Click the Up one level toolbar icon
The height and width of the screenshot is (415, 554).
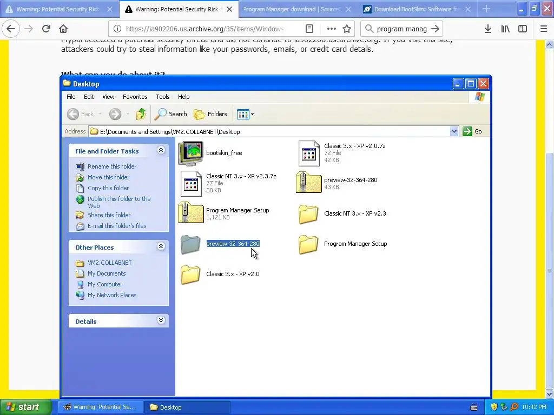click(141, 114)
